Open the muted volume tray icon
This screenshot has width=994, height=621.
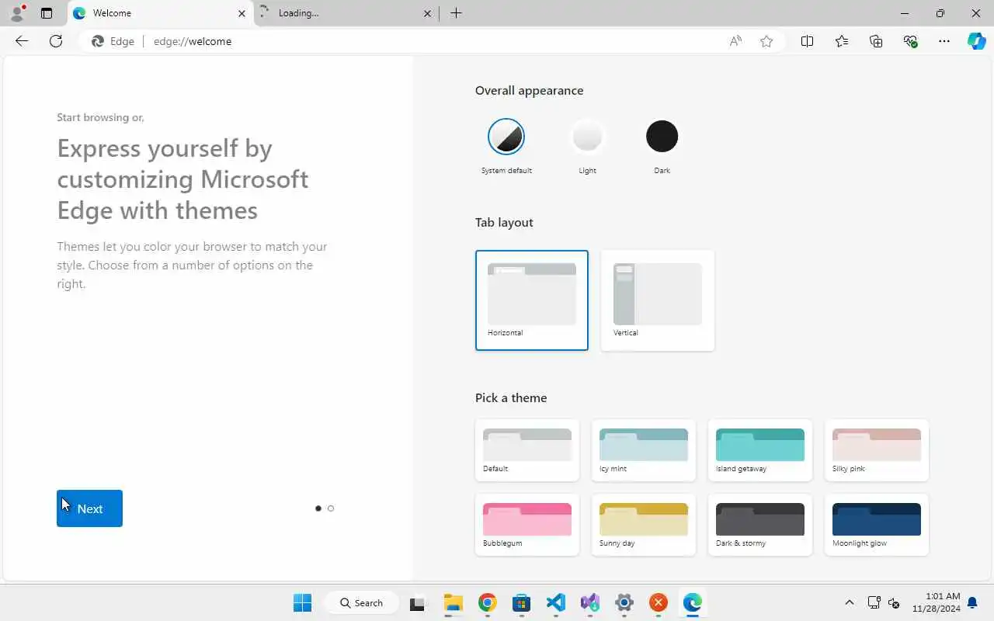(894, 602)
